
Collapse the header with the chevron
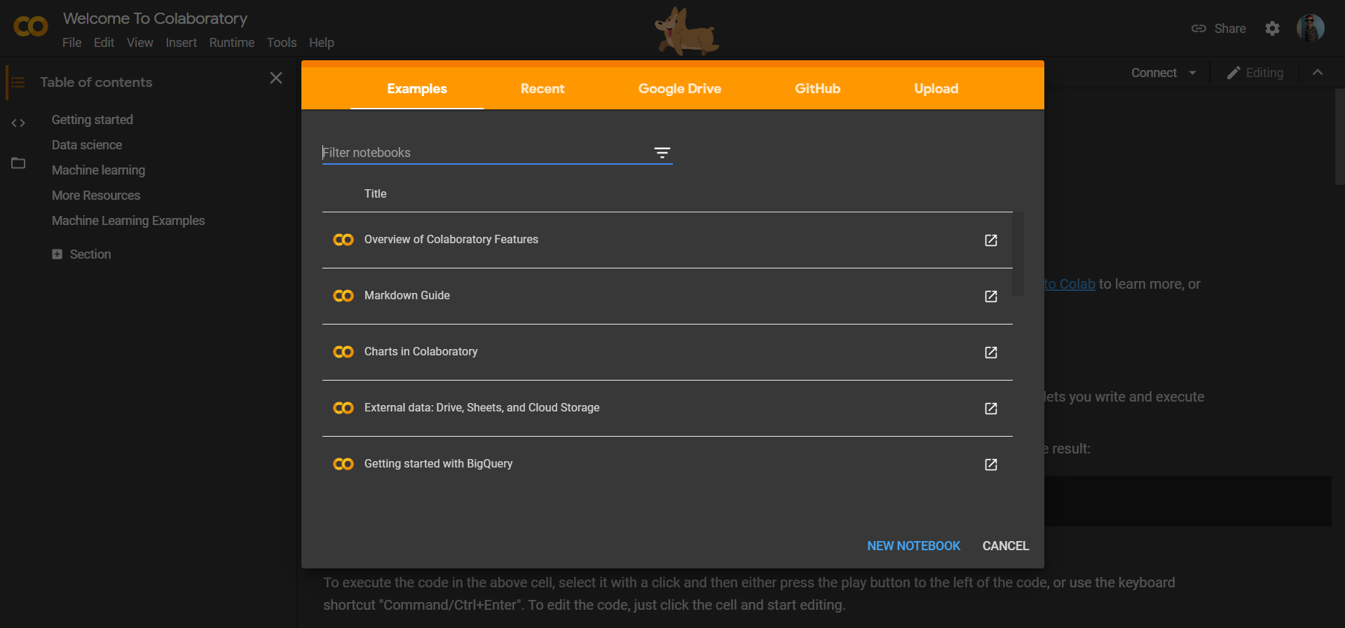1318,72
